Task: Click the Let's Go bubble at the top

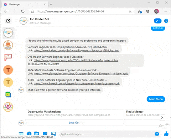Action: (x=158, y=28)
